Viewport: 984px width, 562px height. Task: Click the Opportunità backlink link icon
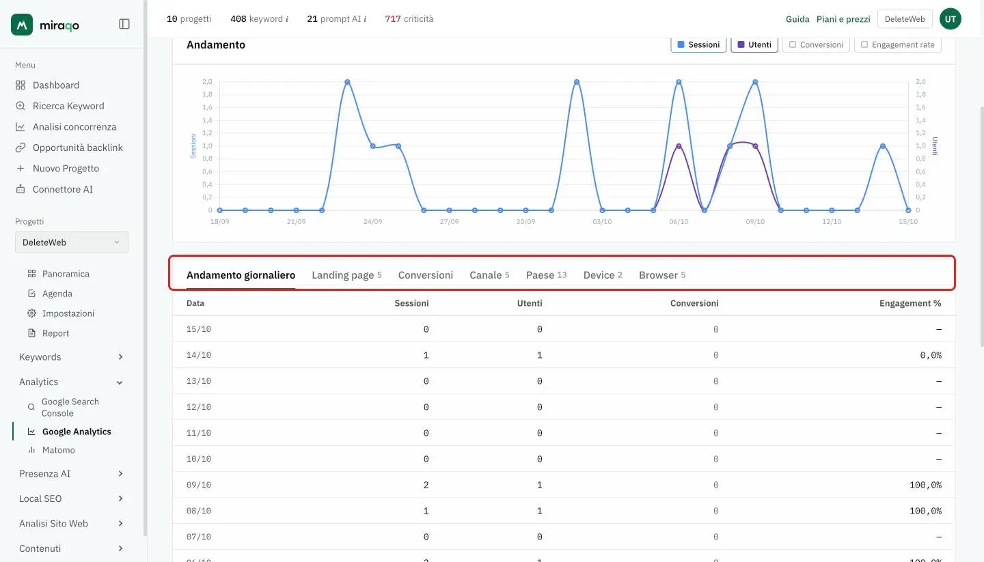coord(20,147)
